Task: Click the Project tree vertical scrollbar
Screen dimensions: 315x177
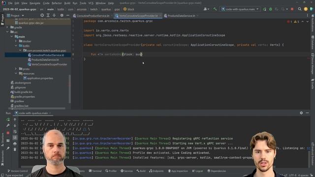Action: pyautogui.click(x=69, y=89)
